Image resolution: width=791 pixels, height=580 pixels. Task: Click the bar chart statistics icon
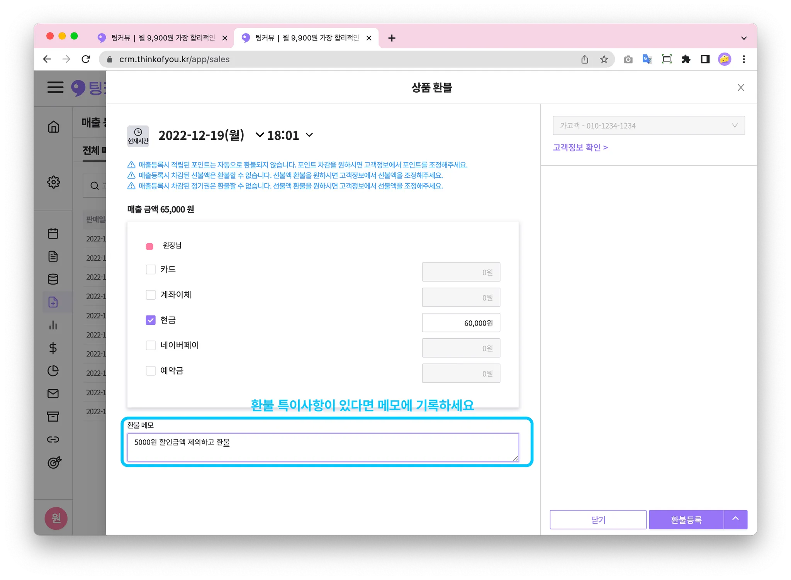[53, 325]
